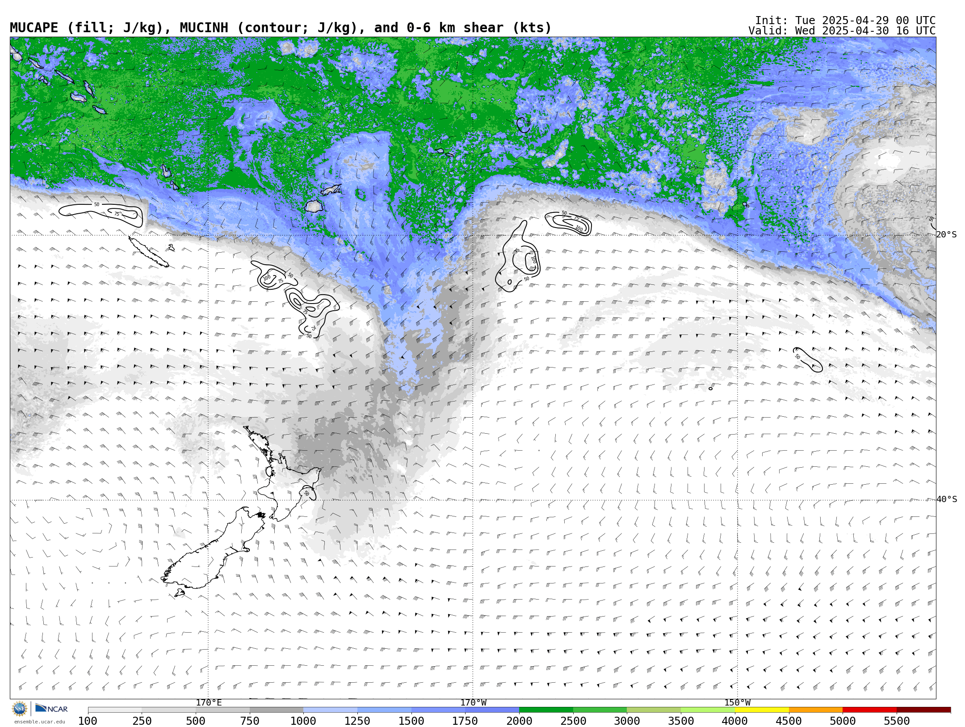Click the 150°W longitude label
Screen dimensions: 965x727
[738, 702]
